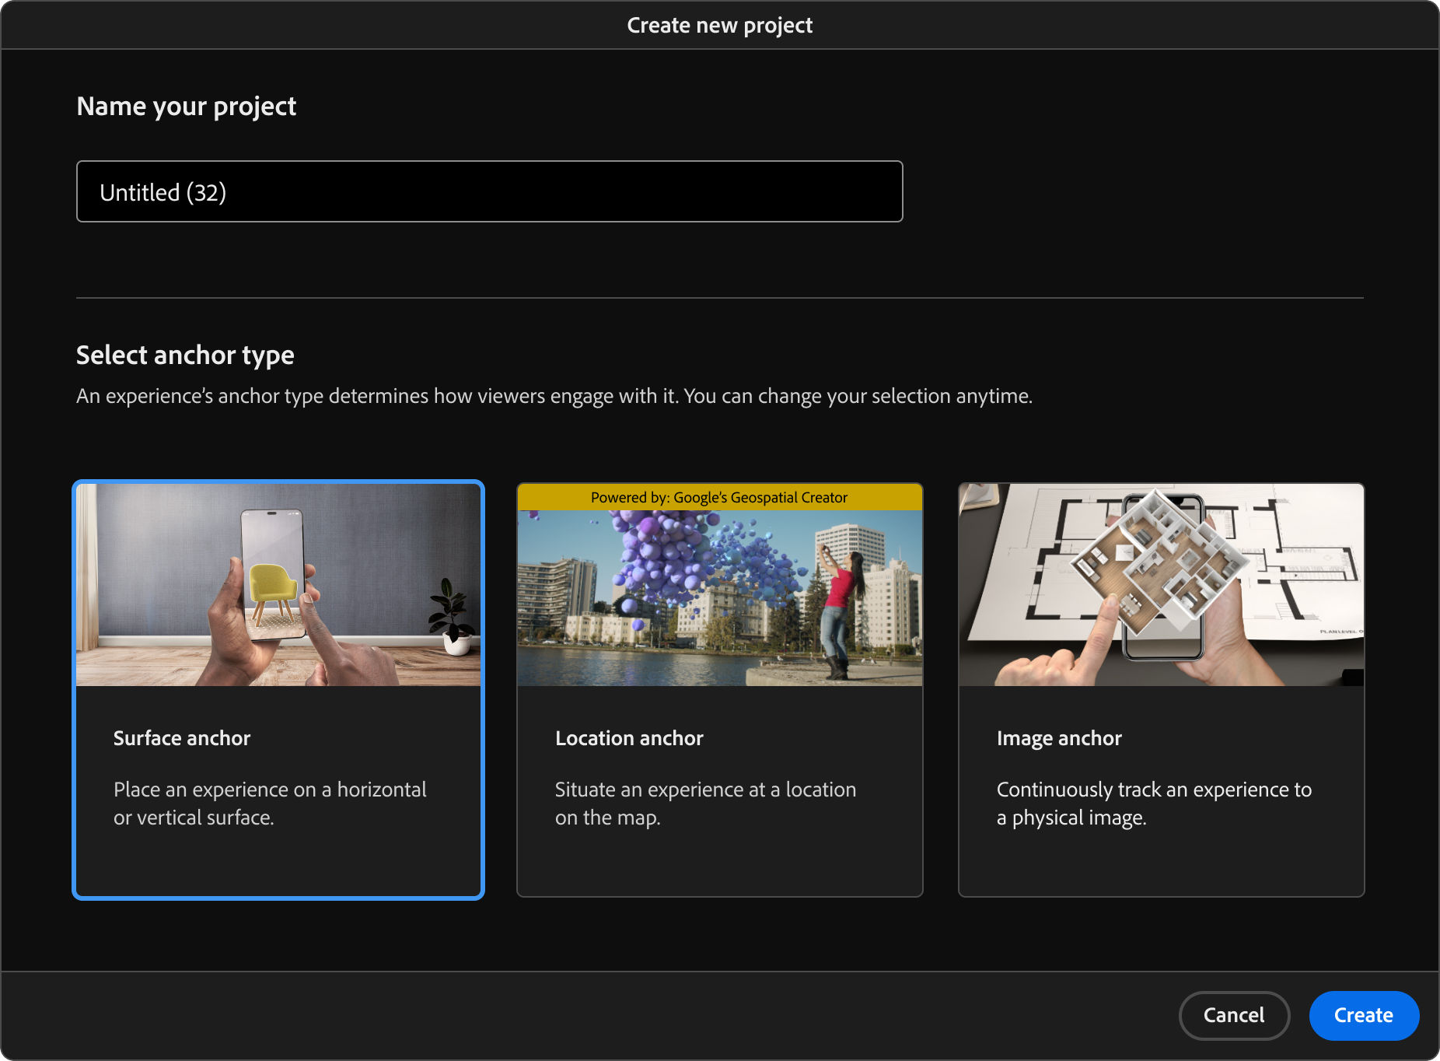Click the 'Create new project' dialog title
Image resolution: width=1440 pixels, height=1061 pixels.
[720, 26]
